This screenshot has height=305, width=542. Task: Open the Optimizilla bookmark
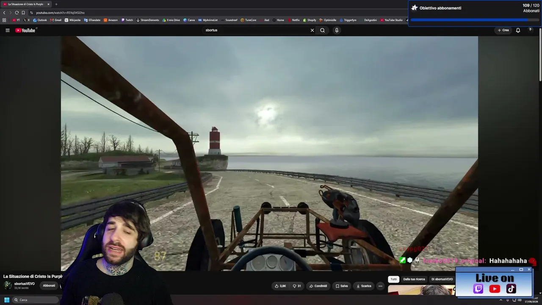pyautogui.click(x=328, y=20)
